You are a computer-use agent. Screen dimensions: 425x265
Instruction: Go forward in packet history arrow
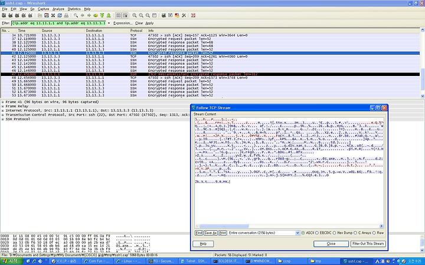[89, 15]
